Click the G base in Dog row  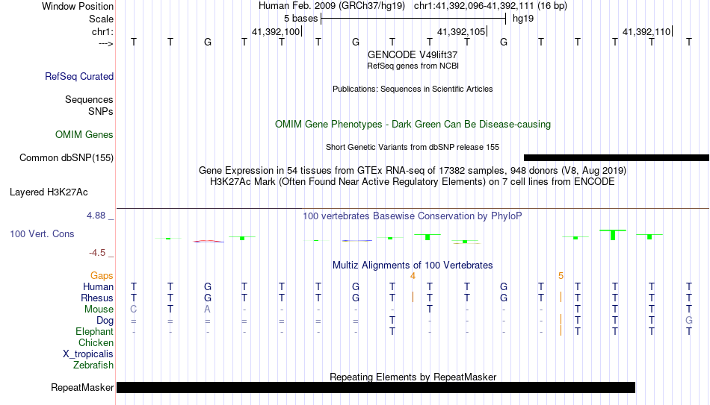click(689, 321)
